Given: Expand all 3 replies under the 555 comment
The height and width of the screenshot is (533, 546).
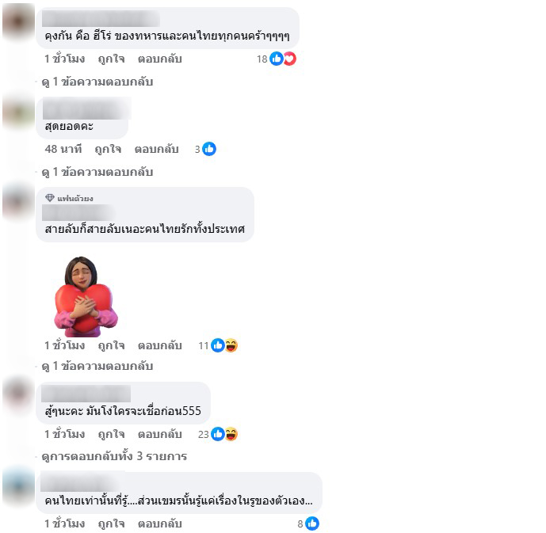Looking at the screenshot, I should 114,455.
